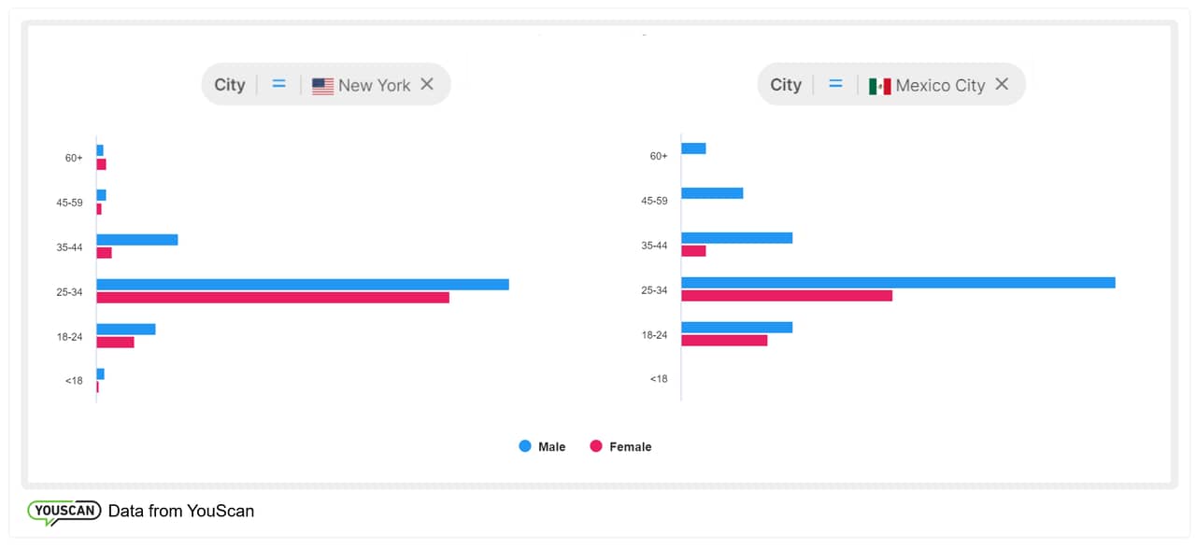Click the New York filter value
Screen dimensions: 1196x548
tap(374, 85)
